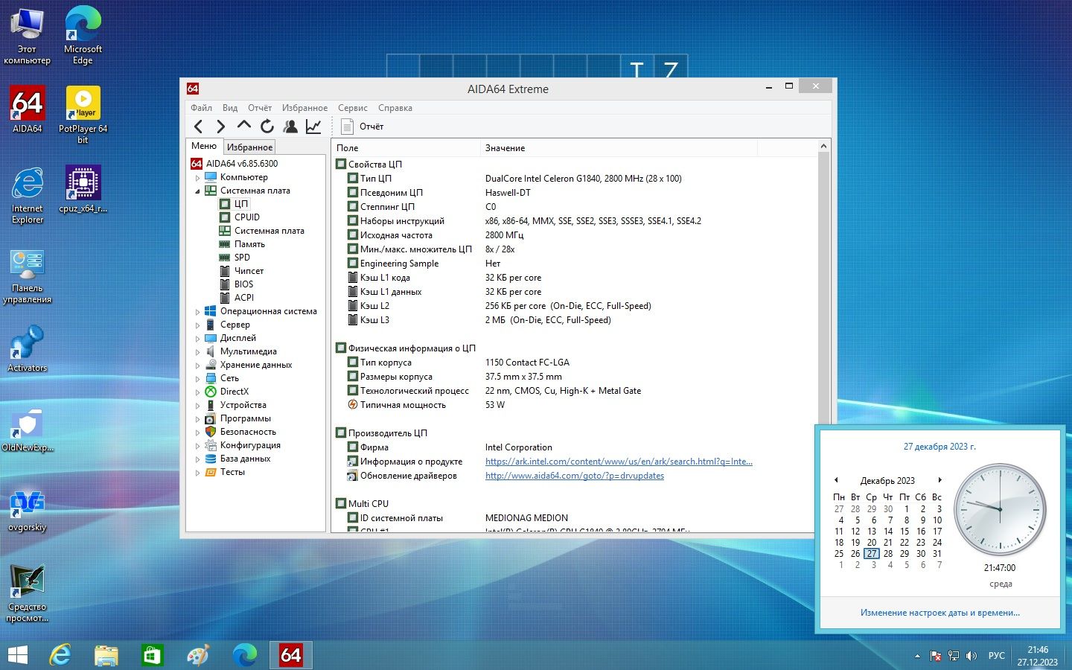The height and width of the screenshot is (670, 1072).
Task: Go to previous month in calendar
Action: pyautogui.click(x=836, y=480)
